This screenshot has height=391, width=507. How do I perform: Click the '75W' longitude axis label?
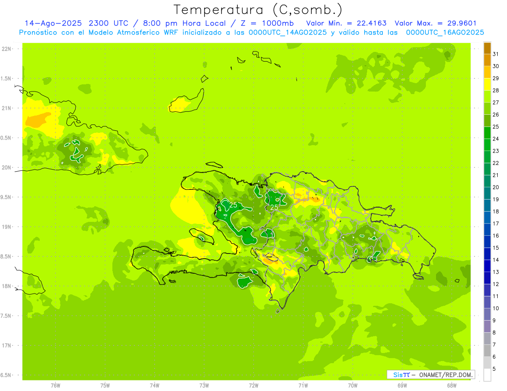coord(105,386)
